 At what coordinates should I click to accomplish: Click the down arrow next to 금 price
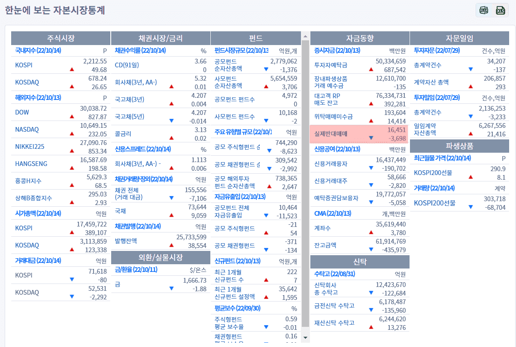[x=171, y=289]
